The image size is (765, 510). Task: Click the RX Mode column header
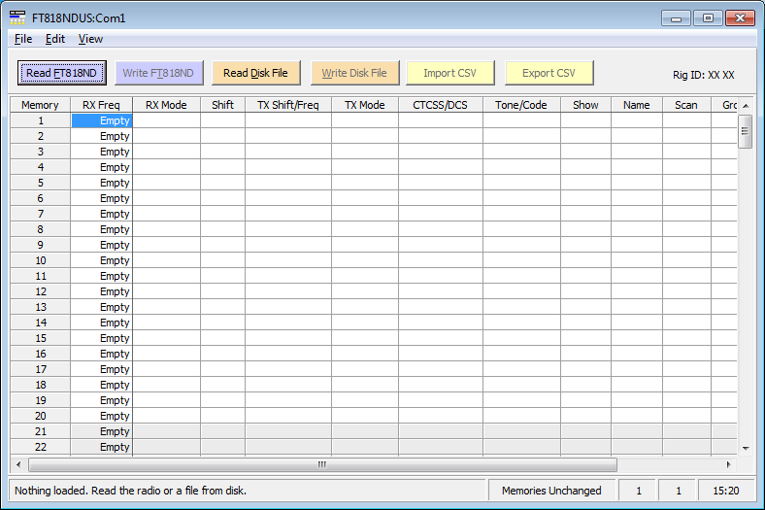[x=166, y=105]
